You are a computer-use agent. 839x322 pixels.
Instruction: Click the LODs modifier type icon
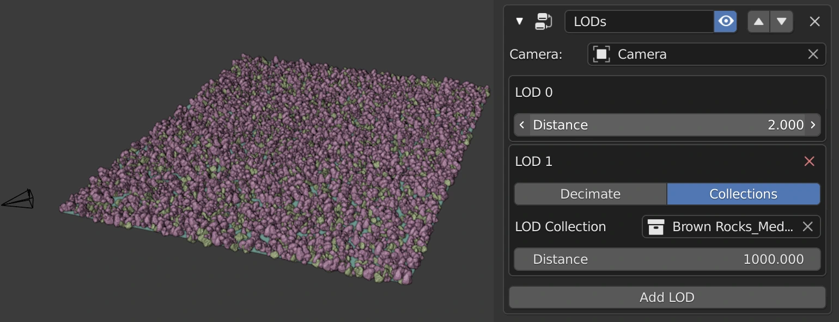pyautogui.click(x=543, y=21)
